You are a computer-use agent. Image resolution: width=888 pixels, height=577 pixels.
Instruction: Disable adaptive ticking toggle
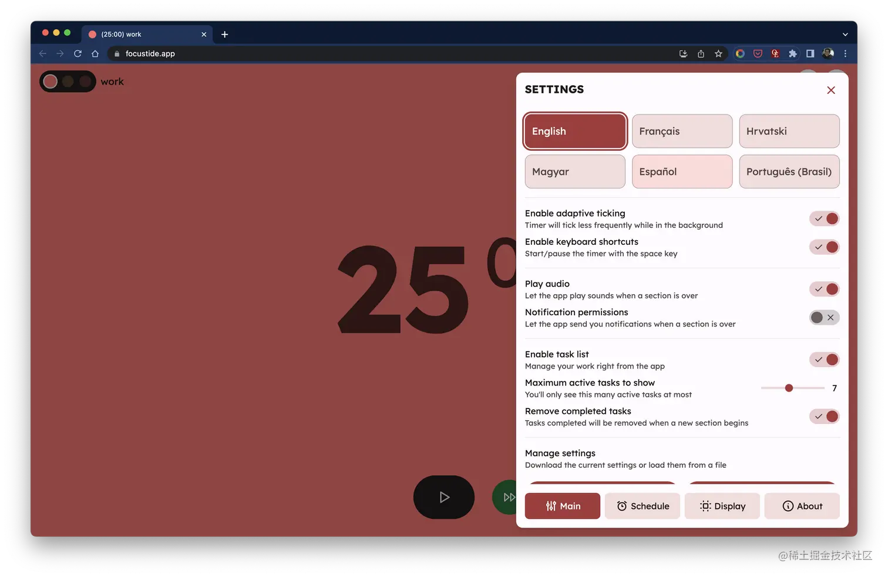pyautogui.click(x=825, y=219)
